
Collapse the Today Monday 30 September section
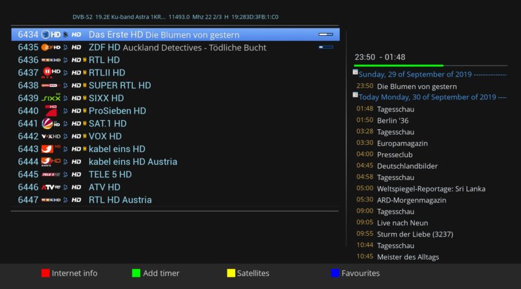coord(355,95)
